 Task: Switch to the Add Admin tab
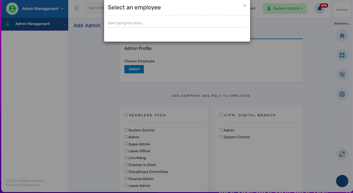tap(87, 25)
